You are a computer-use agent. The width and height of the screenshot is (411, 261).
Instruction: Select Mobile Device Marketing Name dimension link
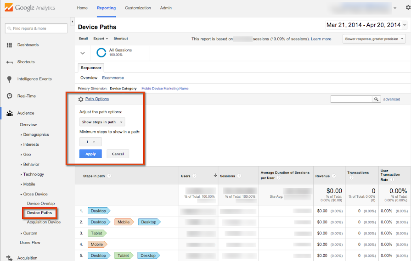tap(165, 89)
